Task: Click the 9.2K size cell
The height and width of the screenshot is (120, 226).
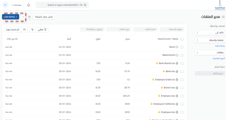Action: tap(127, 63)
